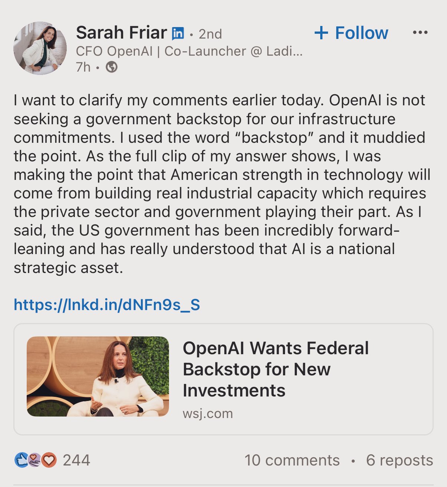Click the plus icon on Follow
This screenshot has height=487, width=447.
321,33
